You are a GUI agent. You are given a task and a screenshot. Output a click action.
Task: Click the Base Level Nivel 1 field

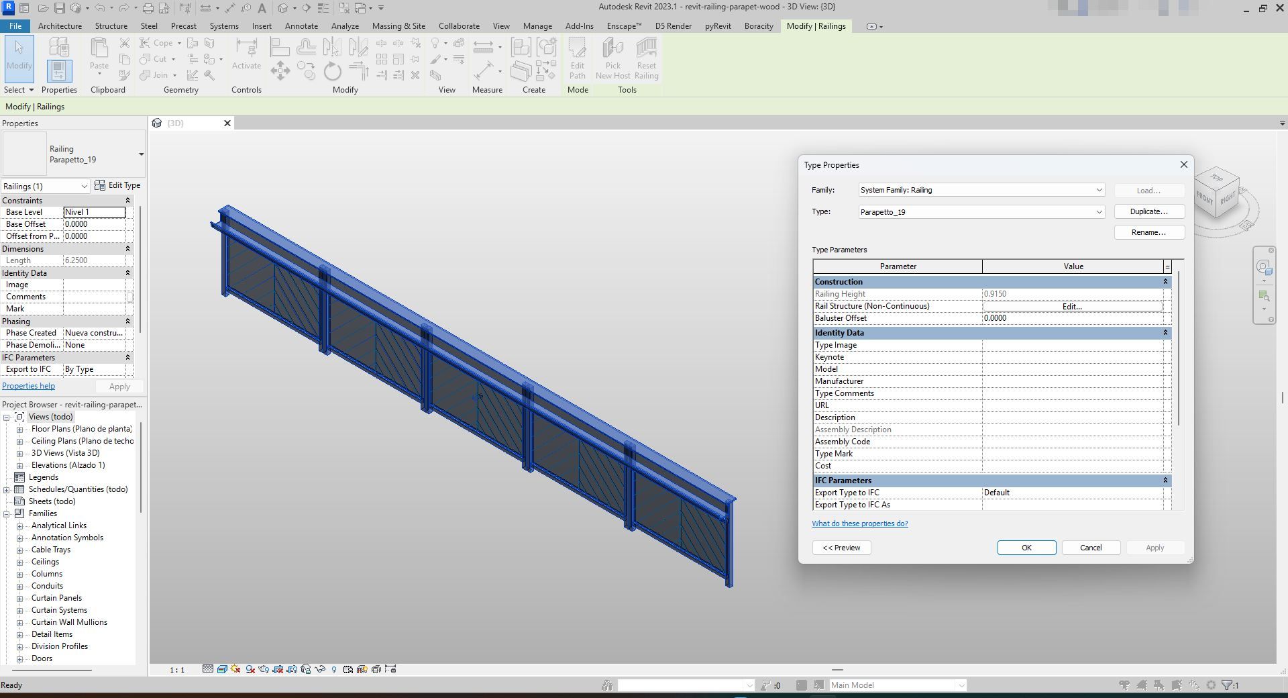94,212
